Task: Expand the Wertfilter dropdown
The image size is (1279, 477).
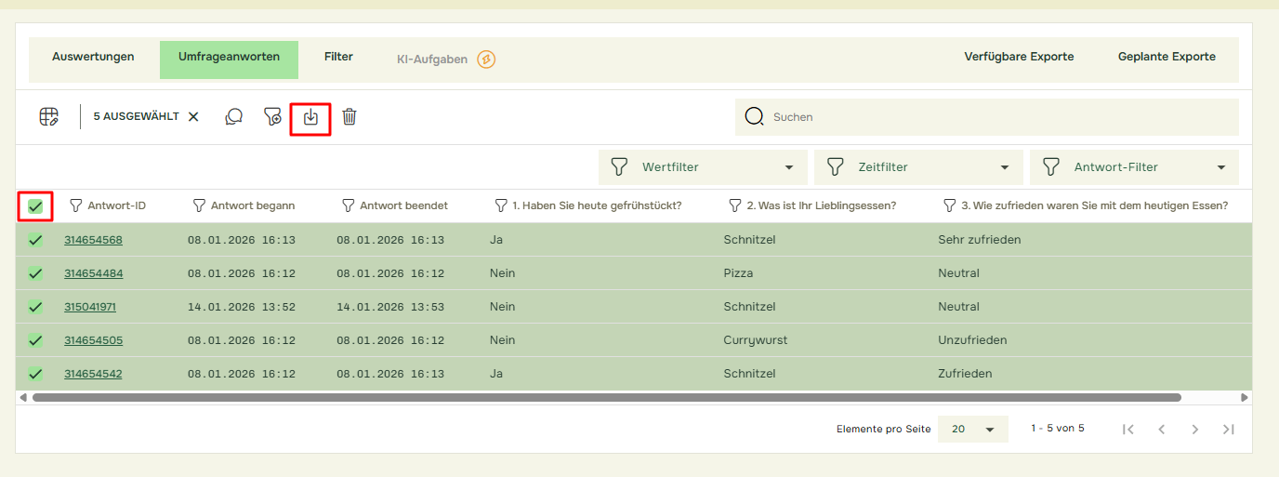Action: (x=703, y=167)
